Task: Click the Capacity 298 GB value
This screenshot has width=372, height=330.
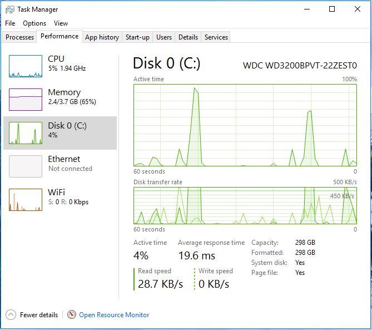Action: tap(305, 243)
